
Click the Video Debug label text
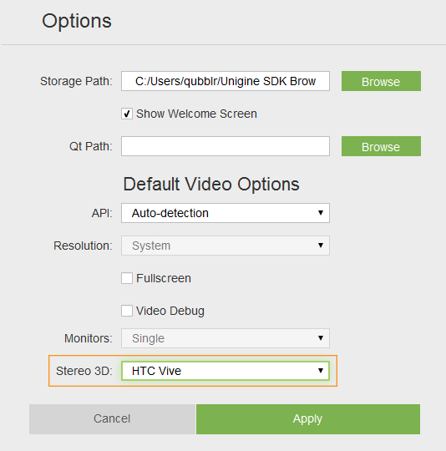click(x=170, y=312)
